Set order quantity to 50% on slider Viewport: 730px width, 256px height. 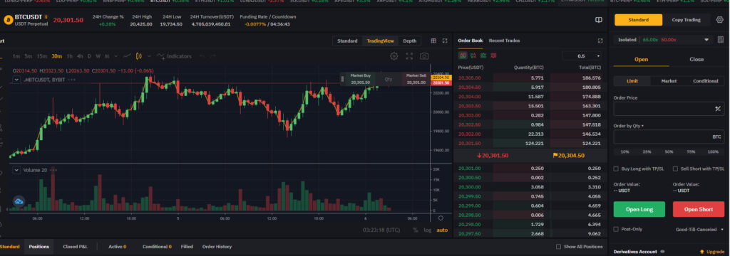pyautogui.click(x=669, y=152)
